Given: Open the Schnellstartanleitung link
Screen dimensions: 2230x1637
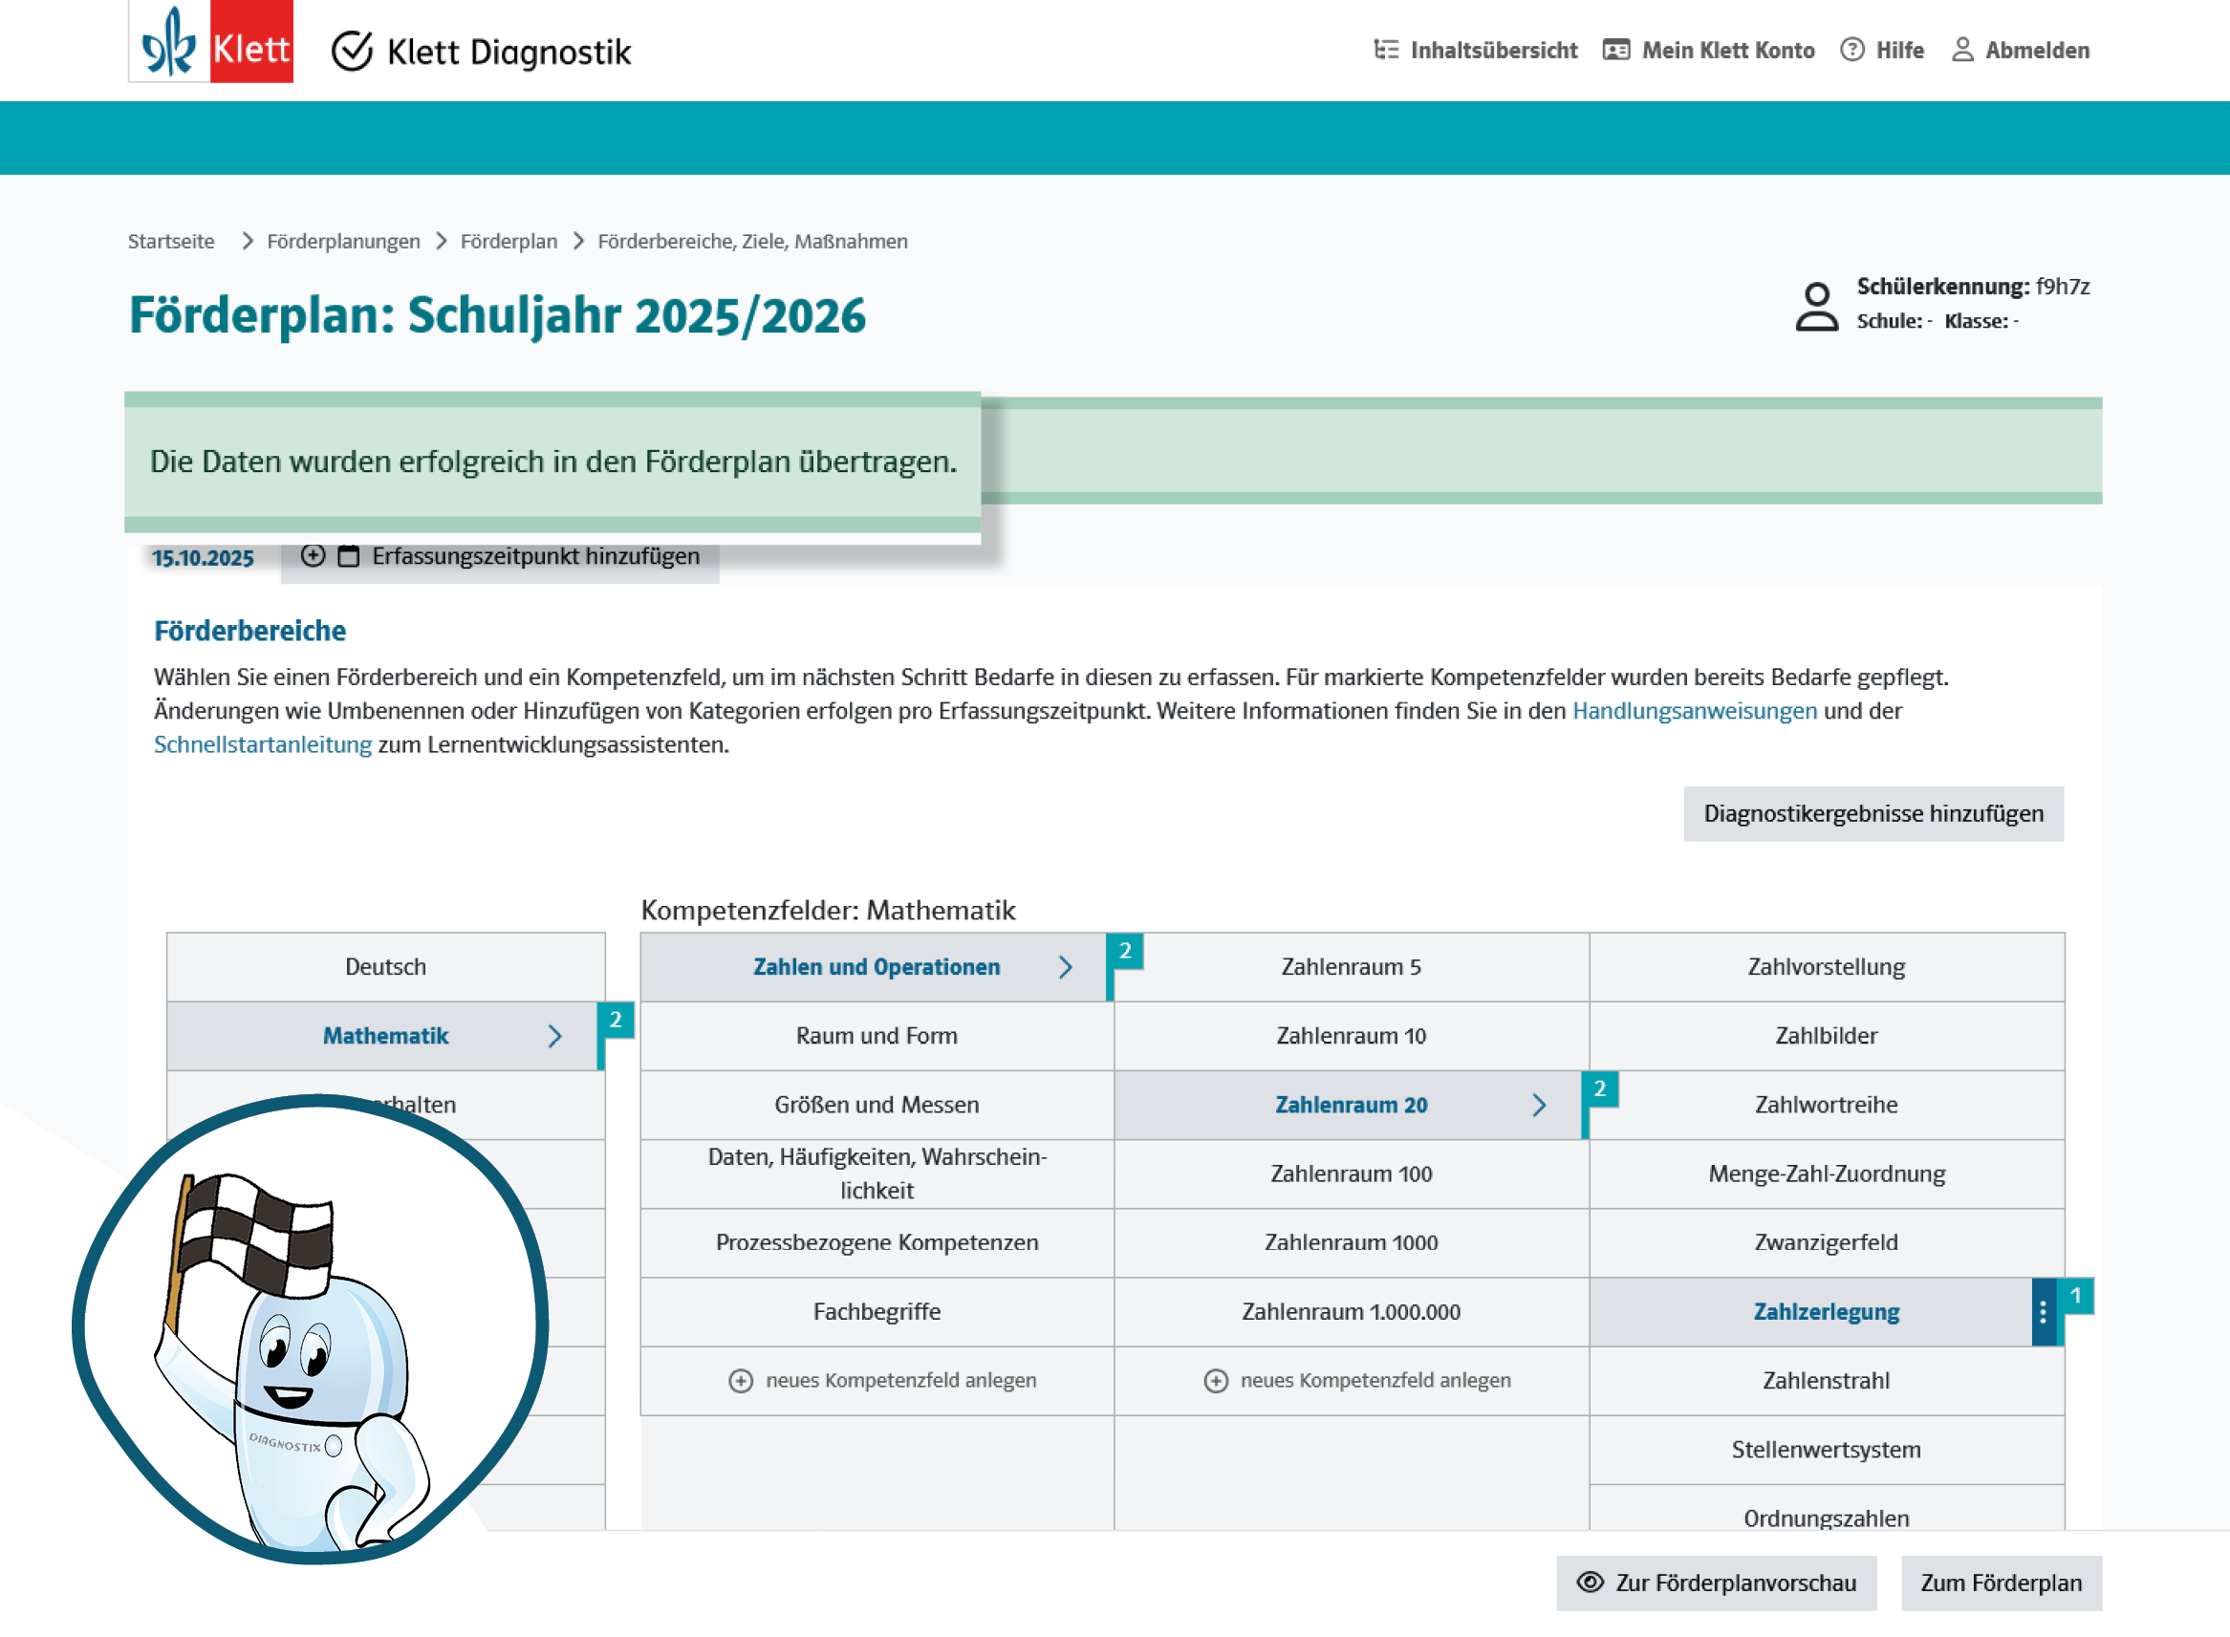Looking at the screenshot, I should tap(263, 745).
